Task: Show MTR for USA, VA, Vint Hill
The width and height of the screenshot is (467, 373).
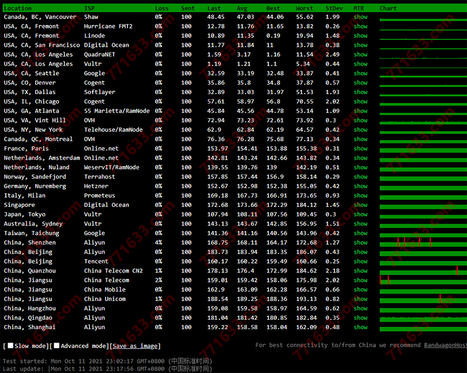Action: point(360,120)
